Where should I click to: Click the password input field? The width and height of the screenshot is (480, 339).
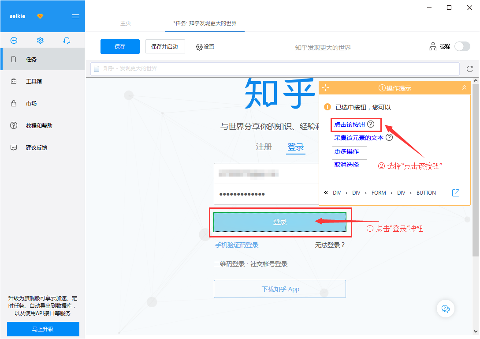tap(266, 194)
